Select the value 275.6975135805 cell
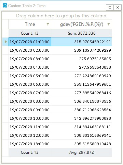The height and width of the screenshot is (165, 123). tap(82, 59)
